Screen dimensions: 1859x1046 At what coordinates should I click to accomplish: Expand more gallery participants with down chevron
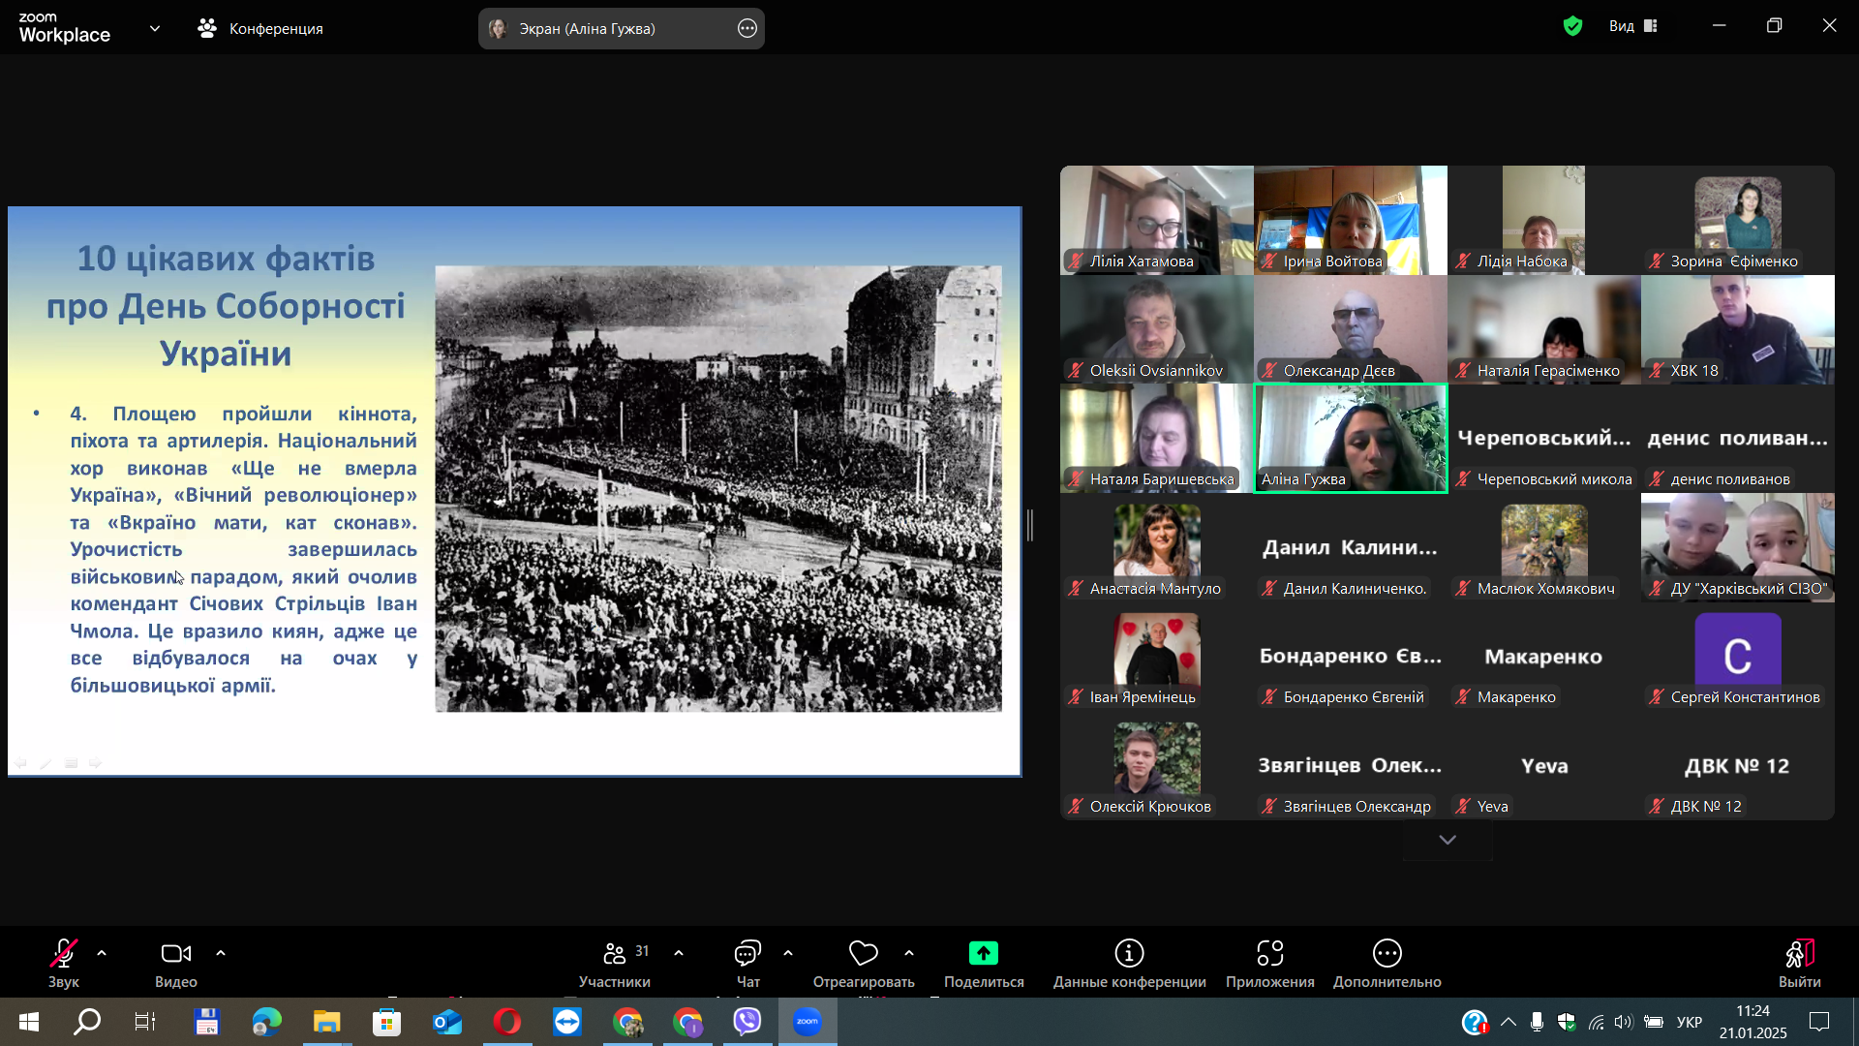(x=1448, y=840)
